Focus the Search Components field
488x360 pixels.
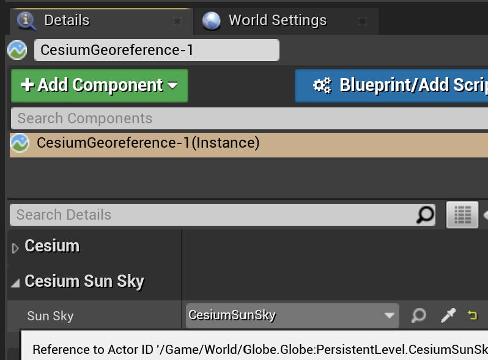coord(250,118)
